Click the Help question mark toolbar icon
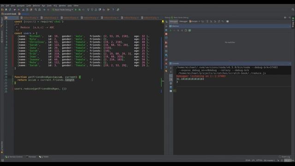 [113, 10]
